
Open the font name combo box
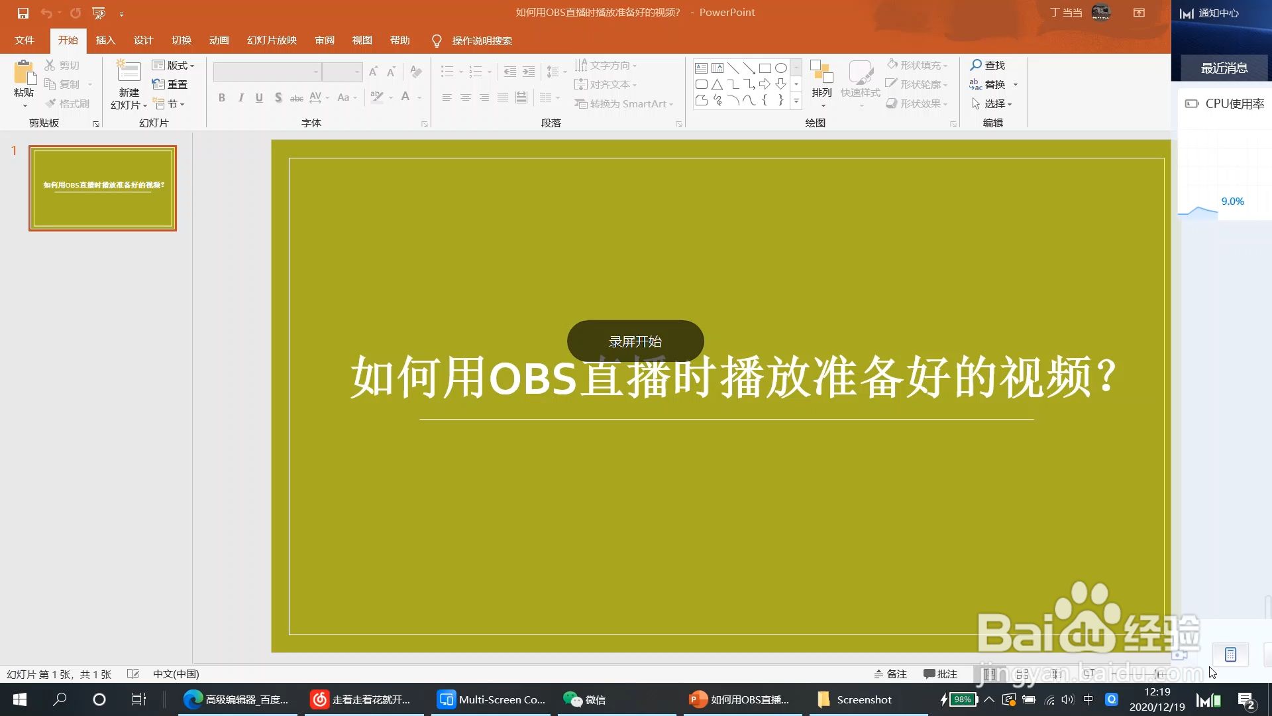click(268, 72)
